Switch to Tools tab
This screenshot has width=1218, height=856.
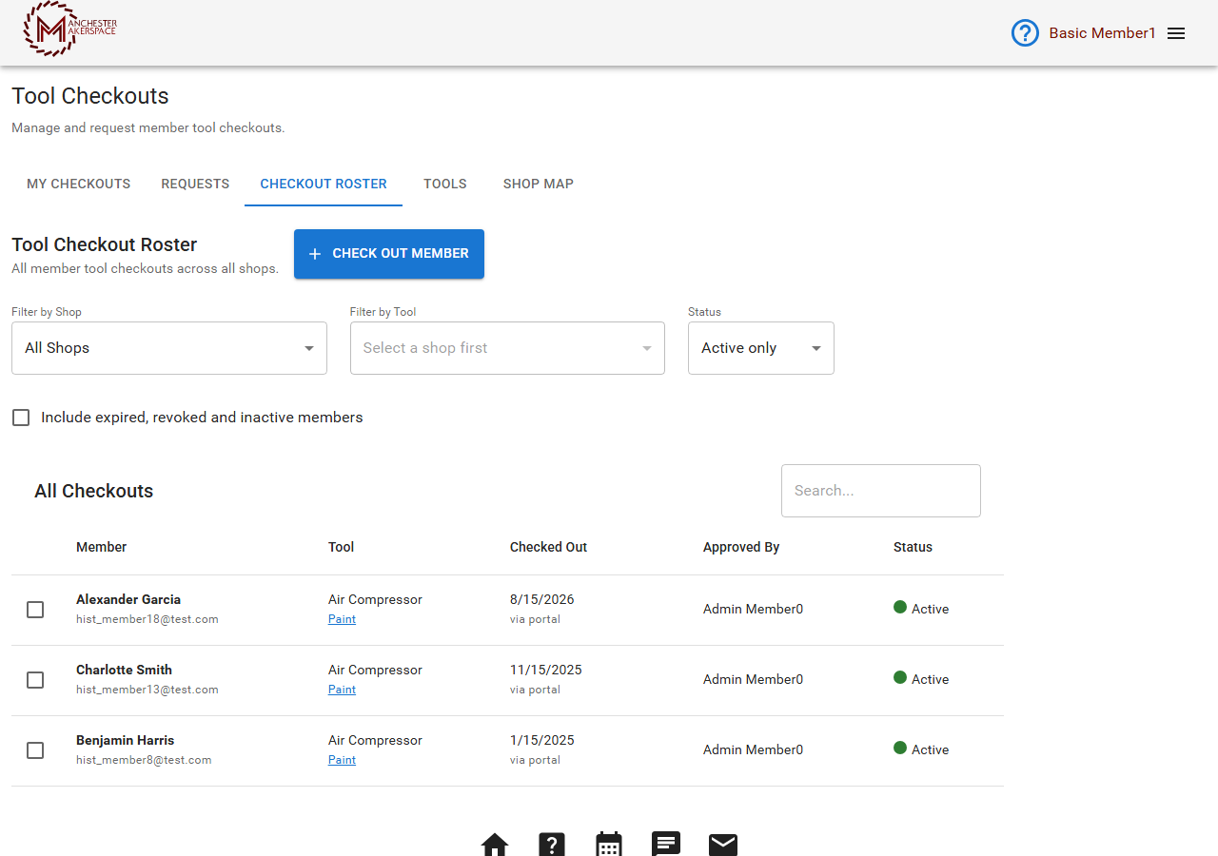click(x=445, y=184)
